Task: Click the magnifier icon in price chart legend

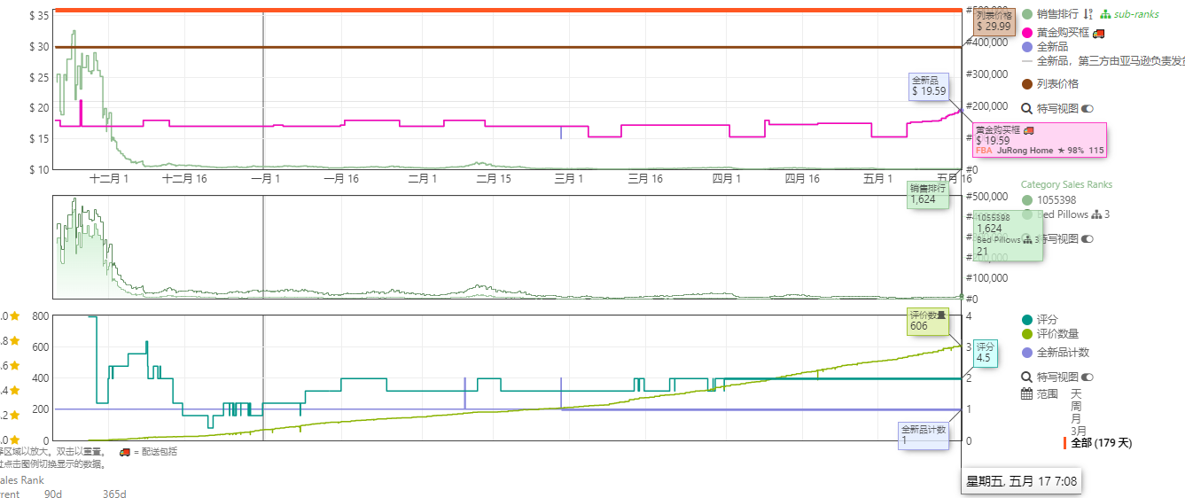Action: click(x=1027, y=109)
